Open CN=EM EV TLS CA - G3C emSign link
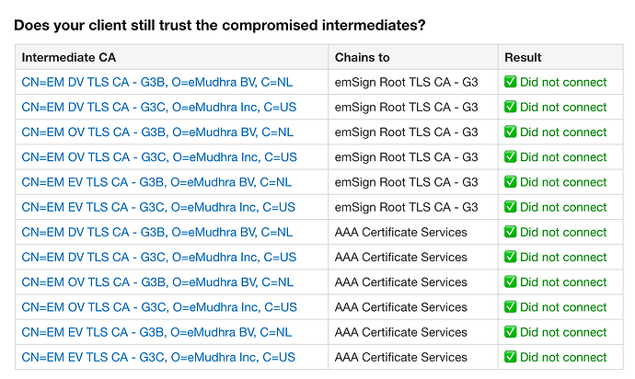635x379 pixels. pyautogui.click(x=158, y=207)
